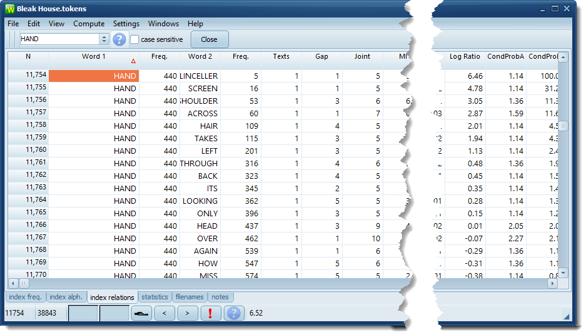Switch to the index alph. tab
Viewport: 586px width, 335px height.
66,297
